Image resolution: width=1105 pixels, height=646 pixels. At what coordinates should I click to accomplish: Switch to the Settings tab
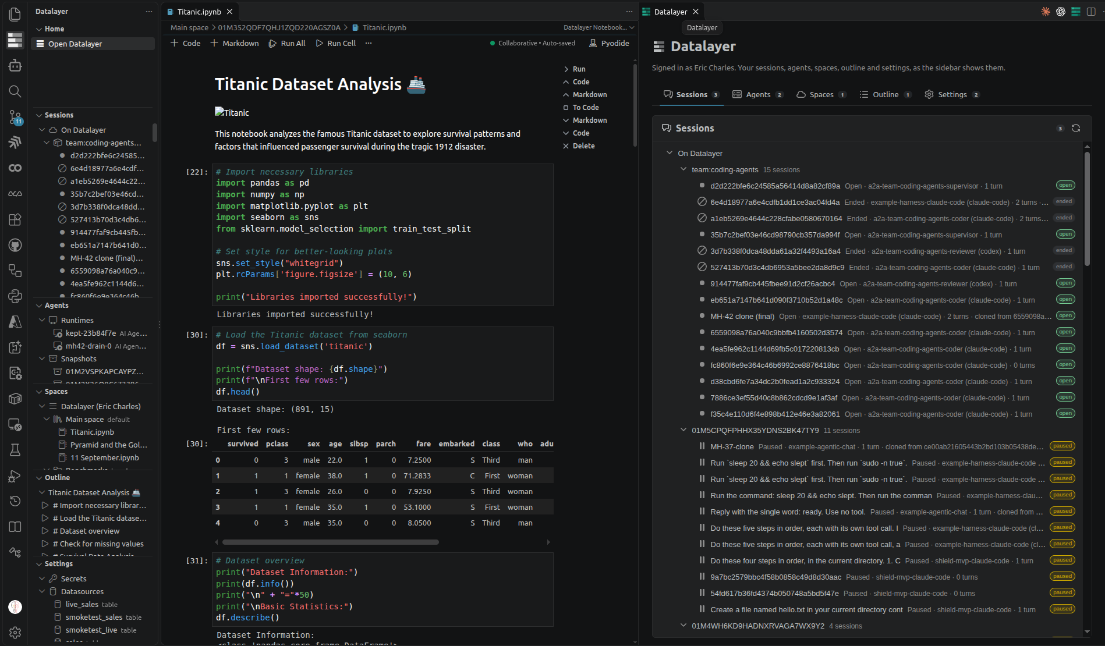[x=952, y=94]
